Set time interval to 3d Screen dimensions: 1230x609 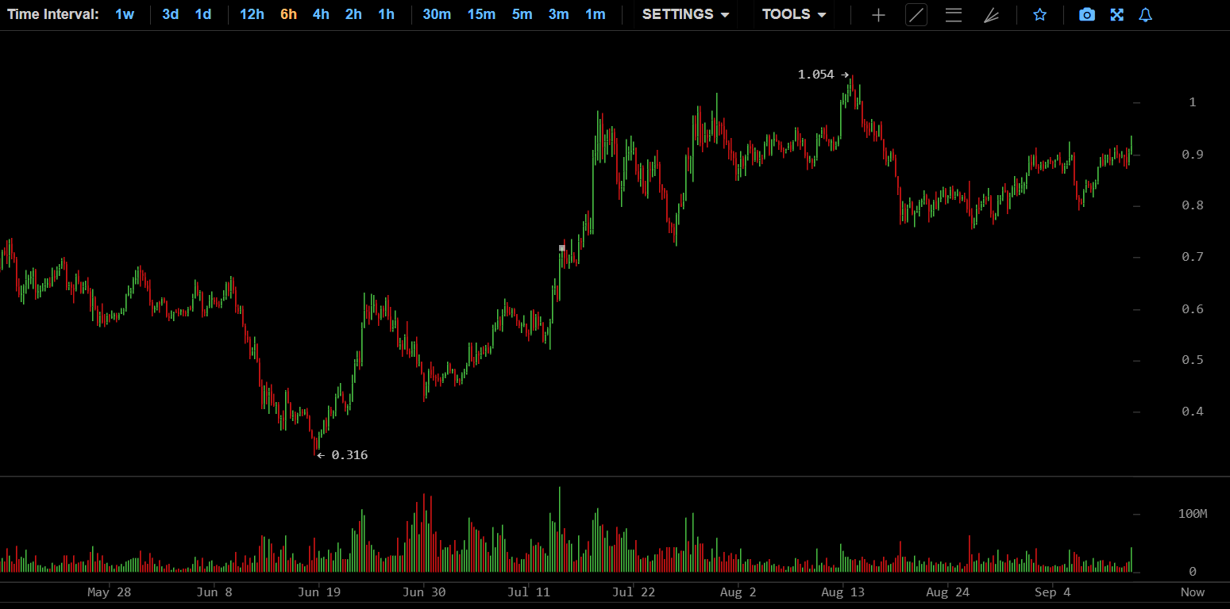tap(171, 14)
